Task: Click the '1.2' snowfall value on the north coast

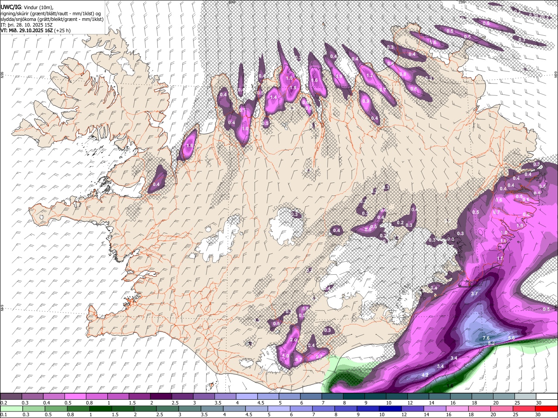Action: [x=370, y=75]
